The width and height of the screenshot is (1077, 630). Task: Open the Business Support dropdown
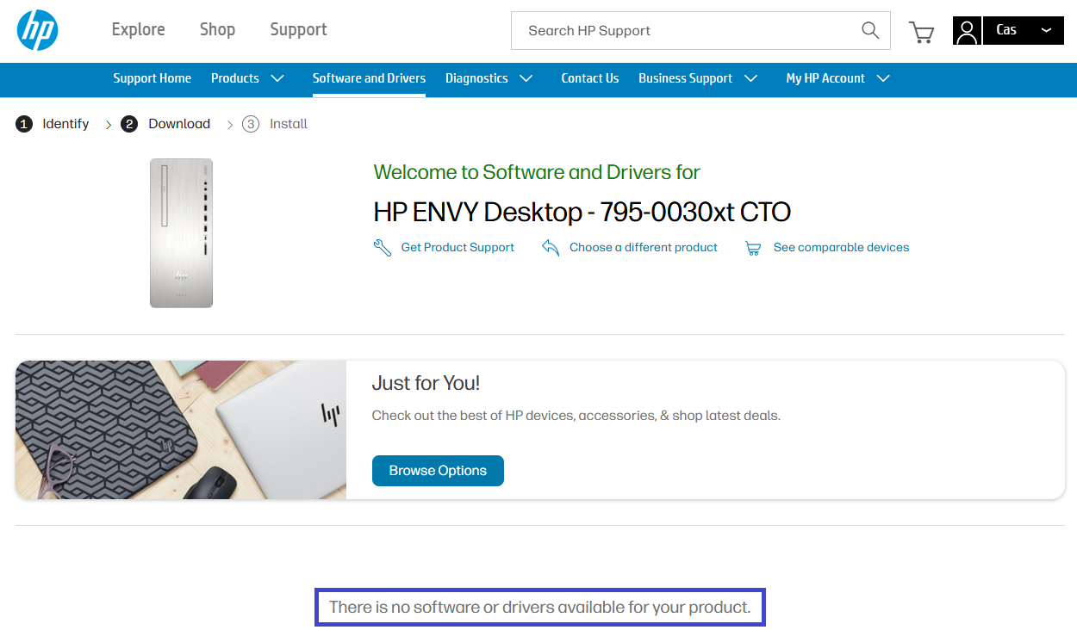[697, 78]
